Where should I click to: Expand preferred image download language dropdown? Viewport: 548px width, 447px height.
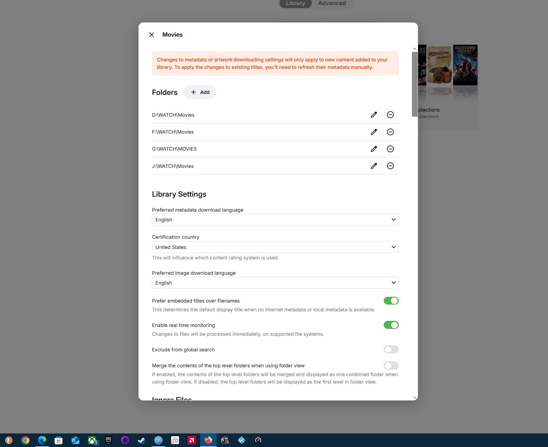pyautogui.click(x=275, y=283)
